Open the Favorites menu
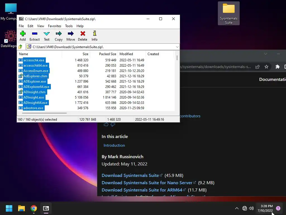The width and height of the screenshot is (286, 215). coord(54,26)
